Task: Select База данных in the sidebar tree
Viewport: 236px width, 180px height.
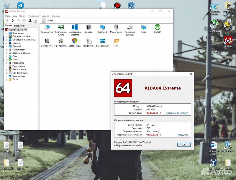Action: 19,76
